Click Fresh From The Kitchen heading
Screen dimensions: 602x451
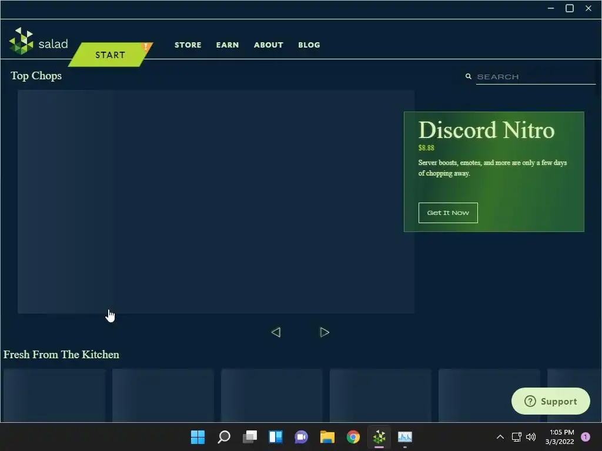tap(61, 354)
